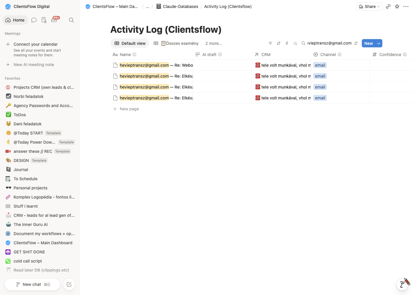Click the Activity Log (Clientsflow) page title
The height and width of the screenshot is (295, 413).
pyautogui.click(x=166, y=29)
